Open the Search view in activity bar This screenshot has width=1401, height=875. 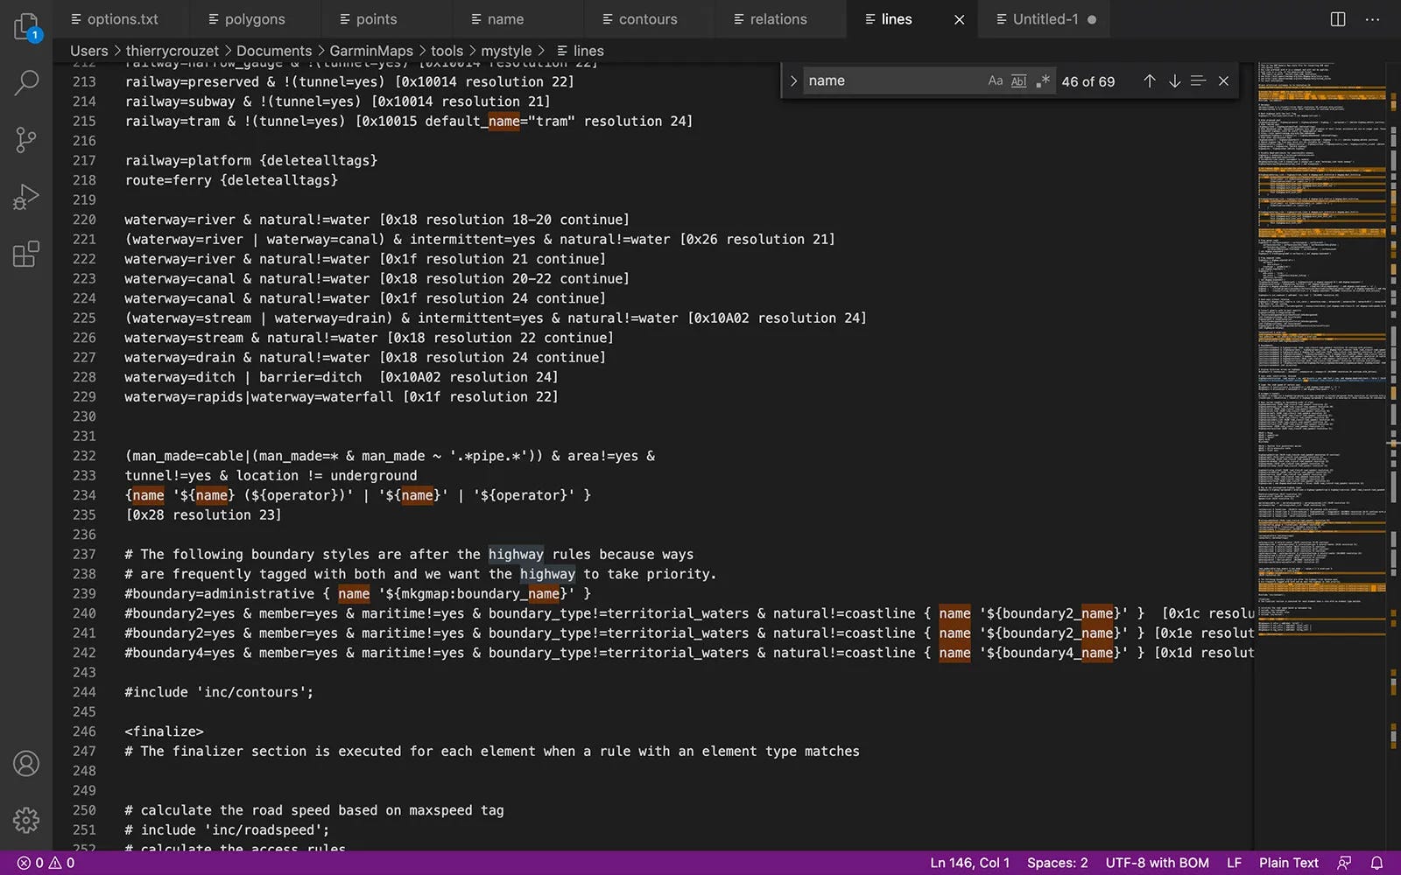[26, 83]
